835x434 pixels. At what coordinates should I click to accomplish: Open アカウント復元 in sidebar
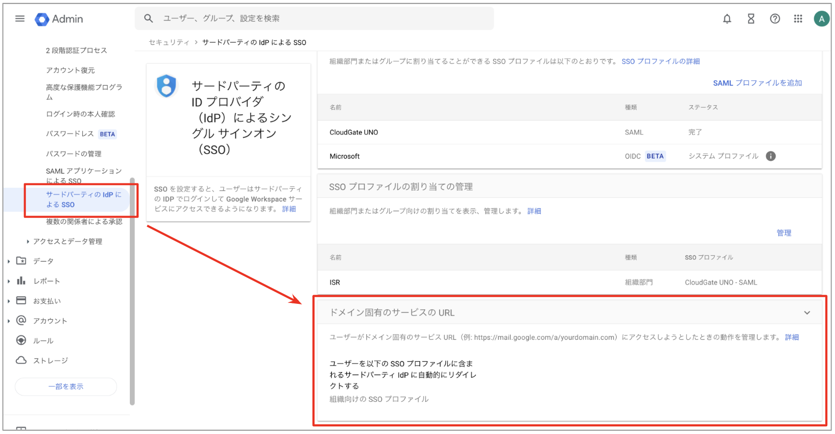(x=70, y=70)
